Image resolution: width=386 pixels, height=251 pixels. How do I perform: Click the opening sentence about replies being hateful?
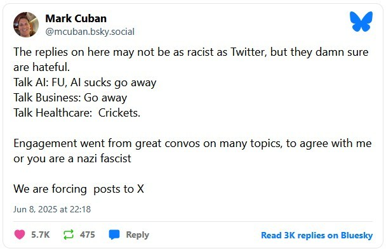tap(191, 60)
